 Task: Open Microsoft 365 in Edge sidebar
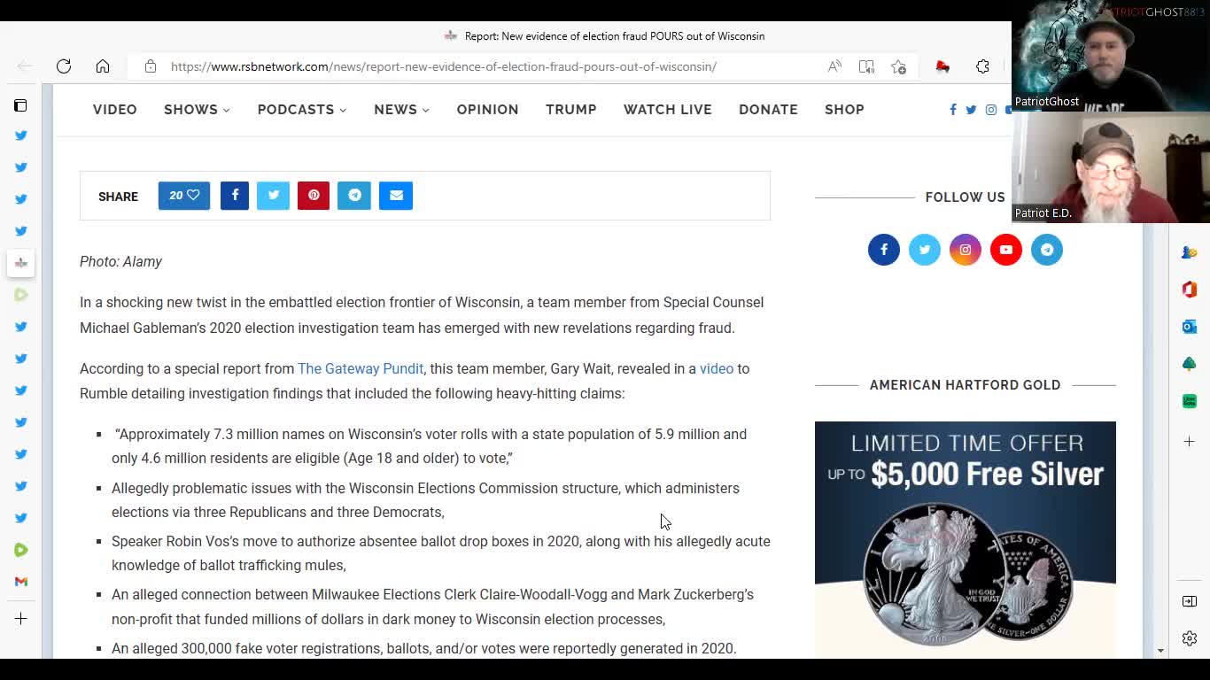(x=1190, y=290)
